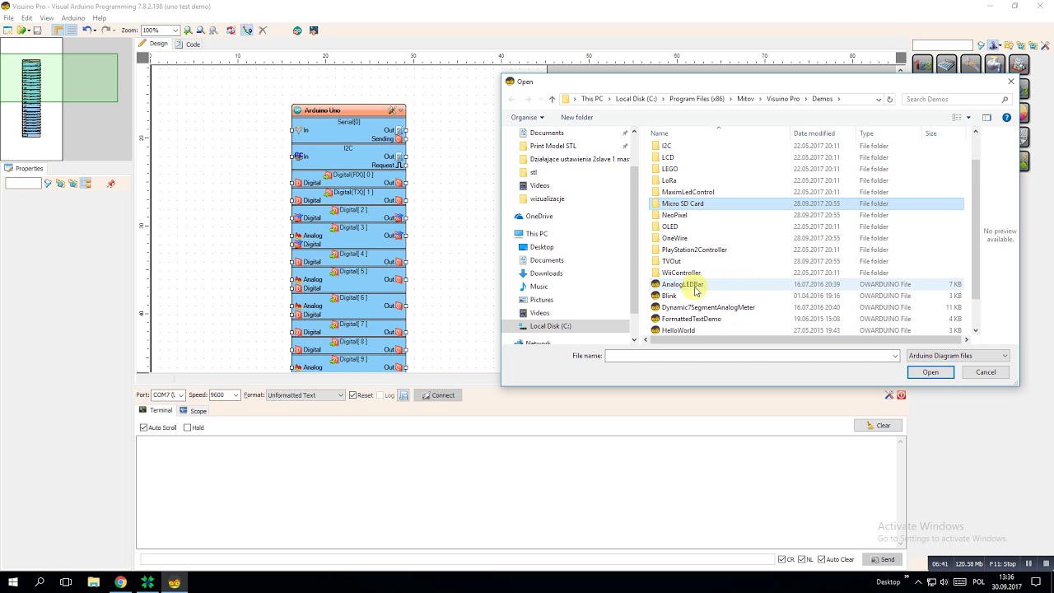Click the help question mark in Open dialog
This screenshot has width=1054, height=593.
coord(1006,118)
